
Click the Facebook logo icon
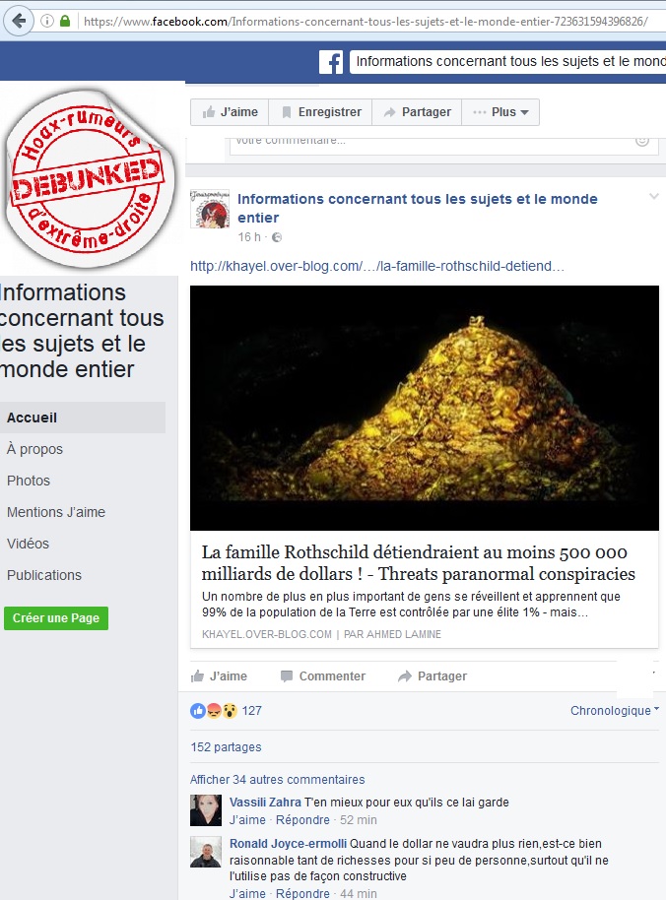click(331, 62)
